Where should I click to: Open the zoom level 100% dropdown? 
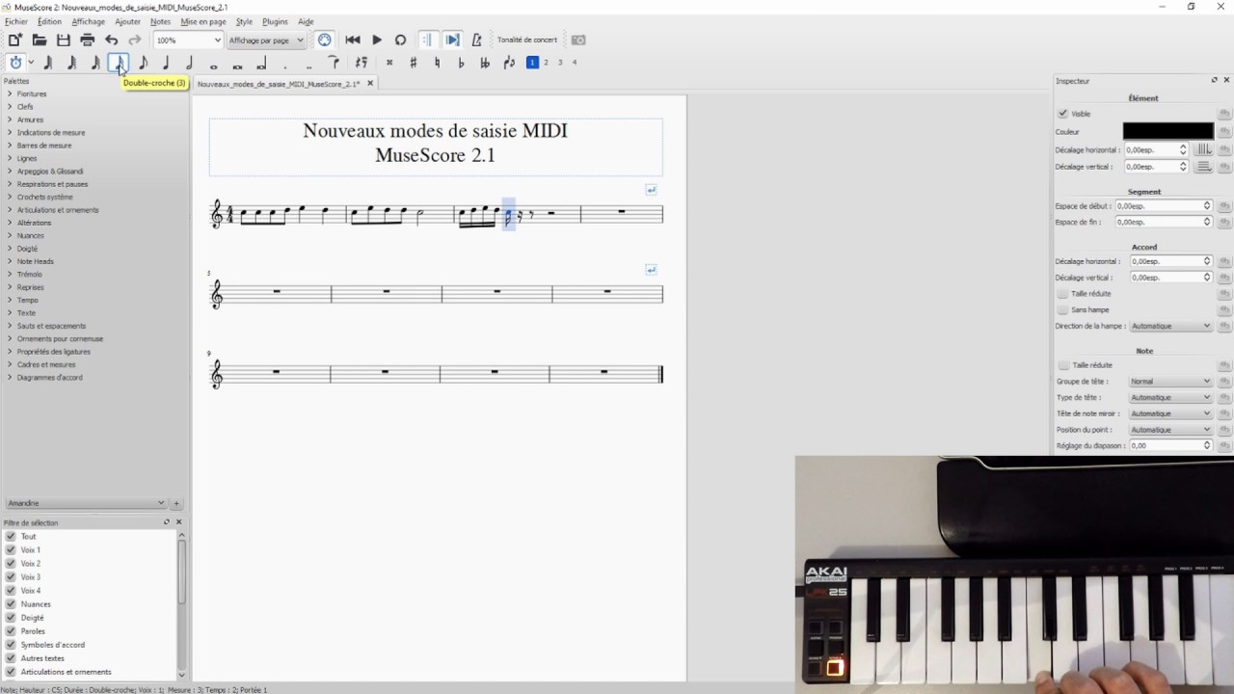[188, 40]
